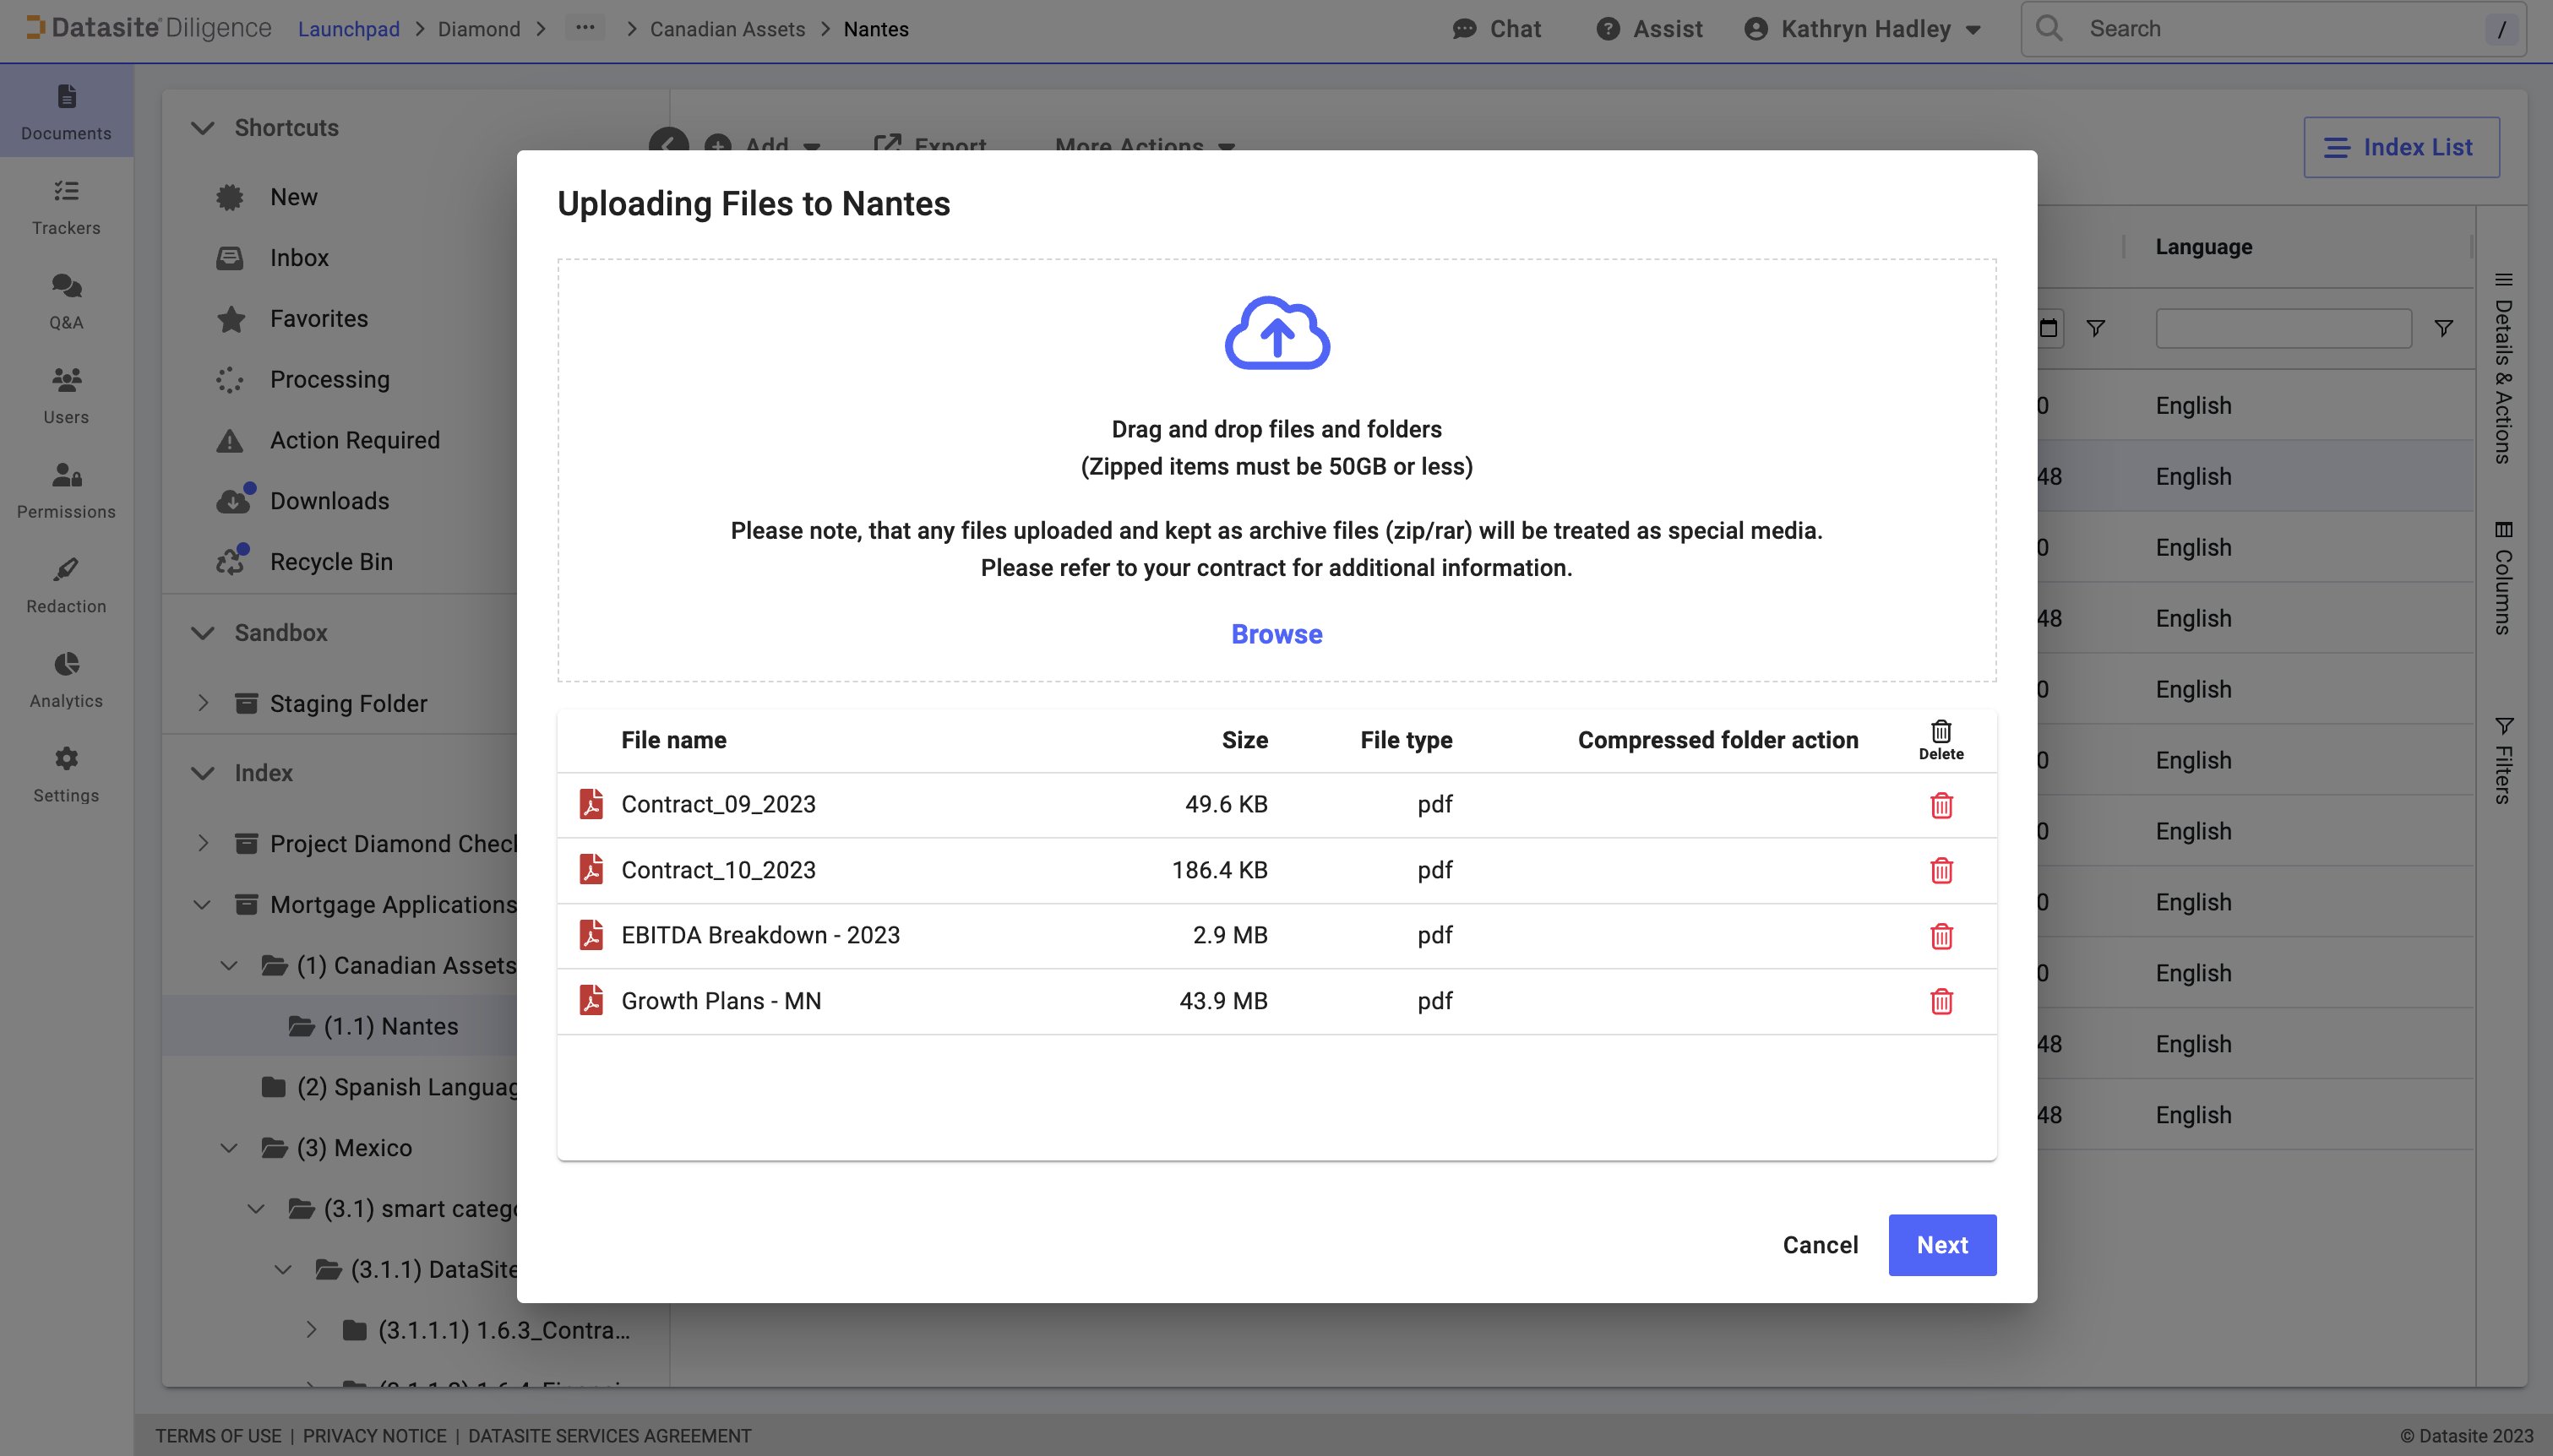Click the Browse link to choose files
Image resolution: width=2553 pixels, height=1456 pixels.
coord(1276,634)
